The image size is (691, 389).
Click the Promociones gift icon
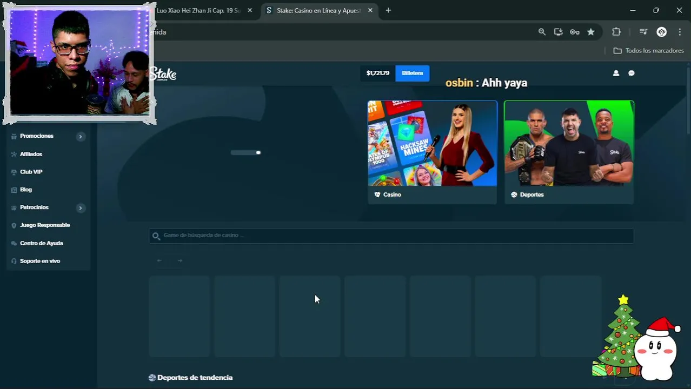(15, 136)
